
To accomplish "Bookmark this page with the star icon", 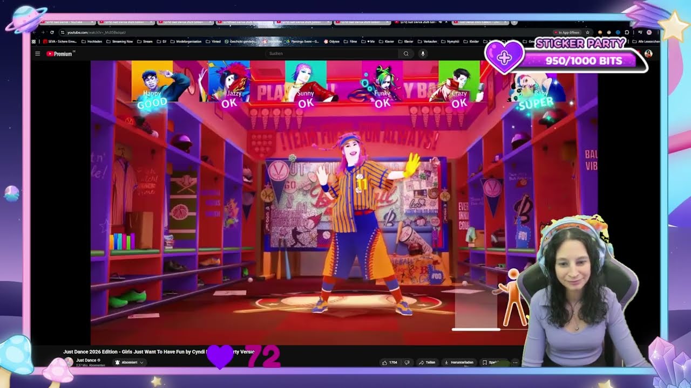I will (x=587, y=32).
